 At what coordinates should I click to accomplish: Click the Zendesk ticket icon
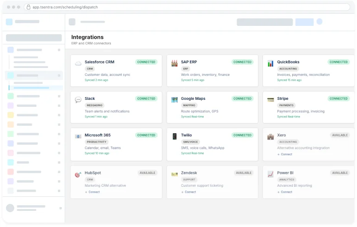(x=175, y=174)
